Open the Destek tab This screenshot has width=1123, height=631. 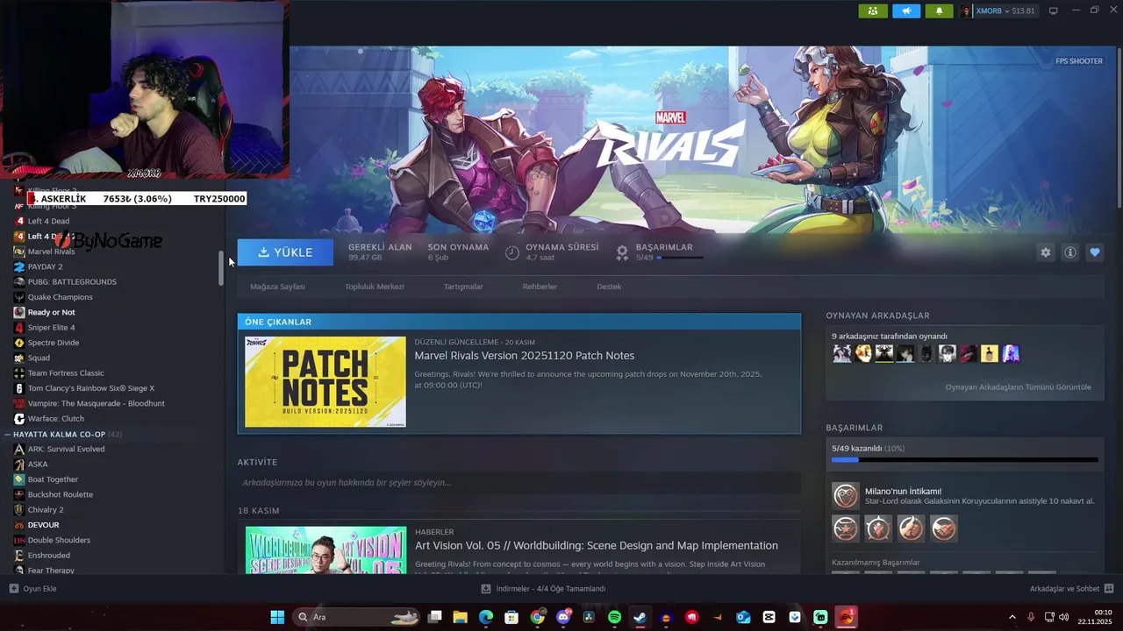(x=609, y=287)
